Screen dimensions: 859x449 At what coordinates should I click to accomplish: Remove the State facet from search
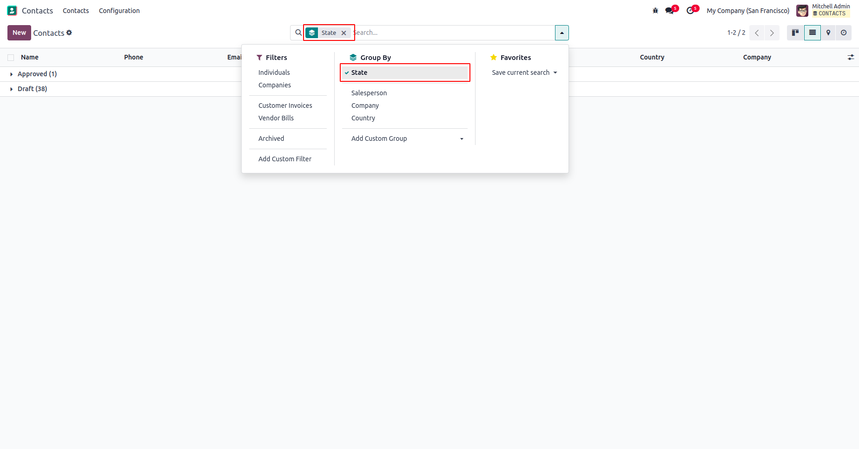(344, 33)
